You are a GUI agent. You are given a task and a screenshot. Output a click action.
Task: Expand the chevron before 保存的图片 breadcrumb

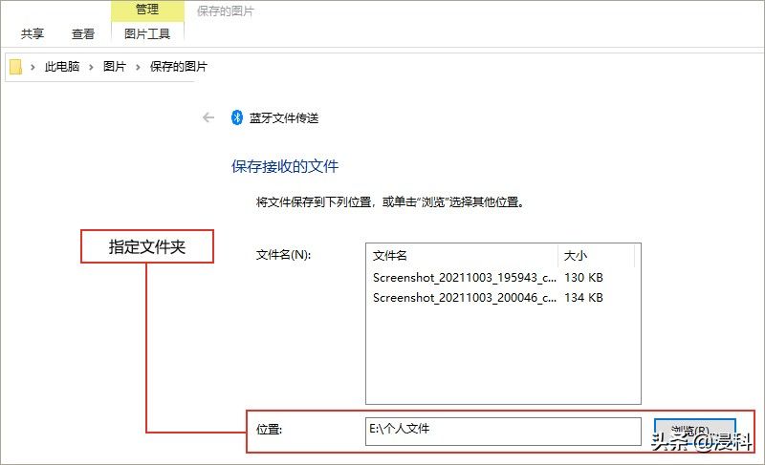tap(139, 67)
